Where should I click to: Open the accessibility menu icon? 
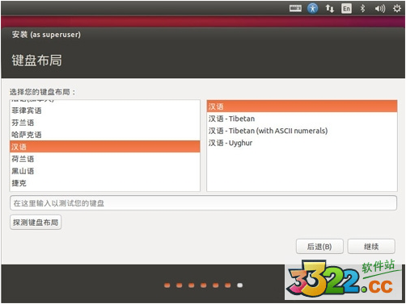[x=312, y=9]
